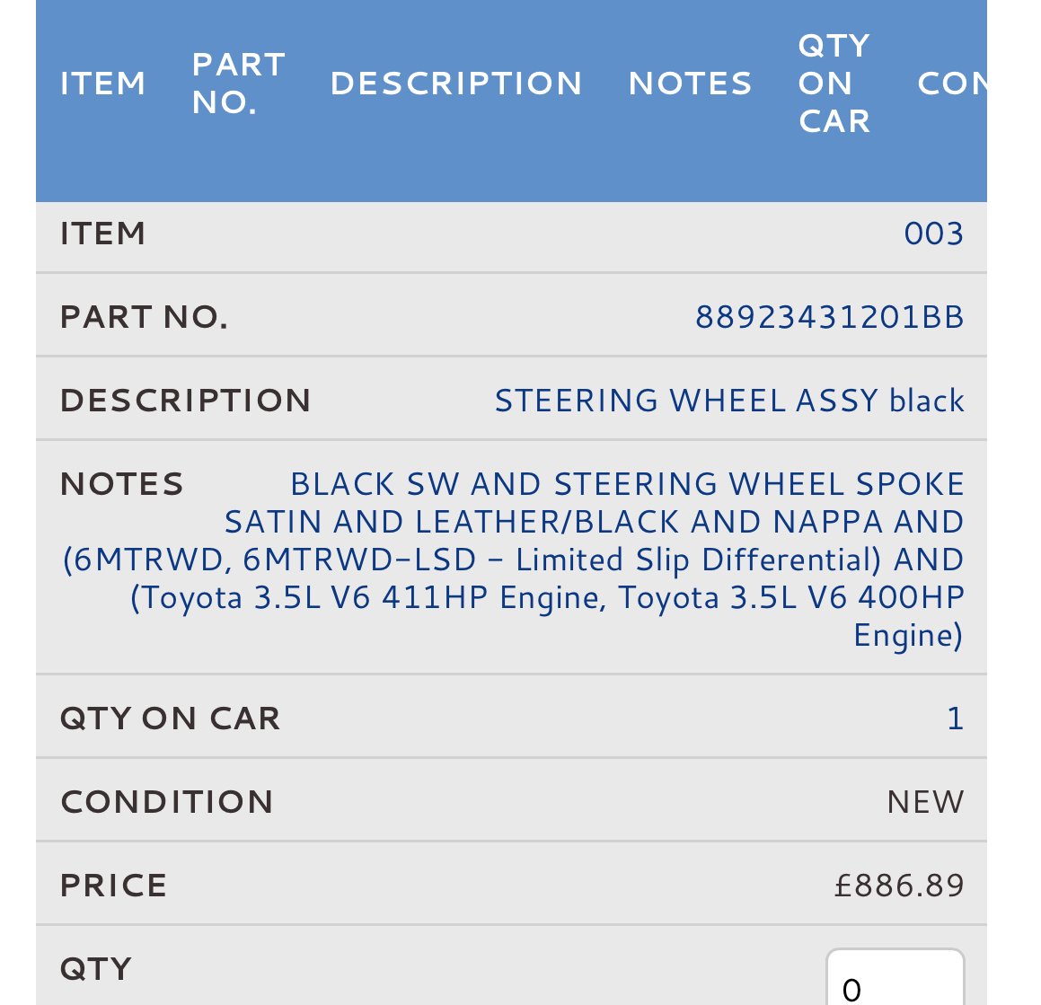Click the QTY row label
1041x1005 pixels.
tap(95, 969)
